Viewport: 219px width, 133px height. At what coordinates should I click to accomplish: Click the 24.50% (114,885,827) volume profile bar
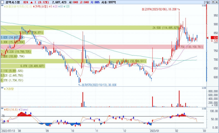pos(90,28)
